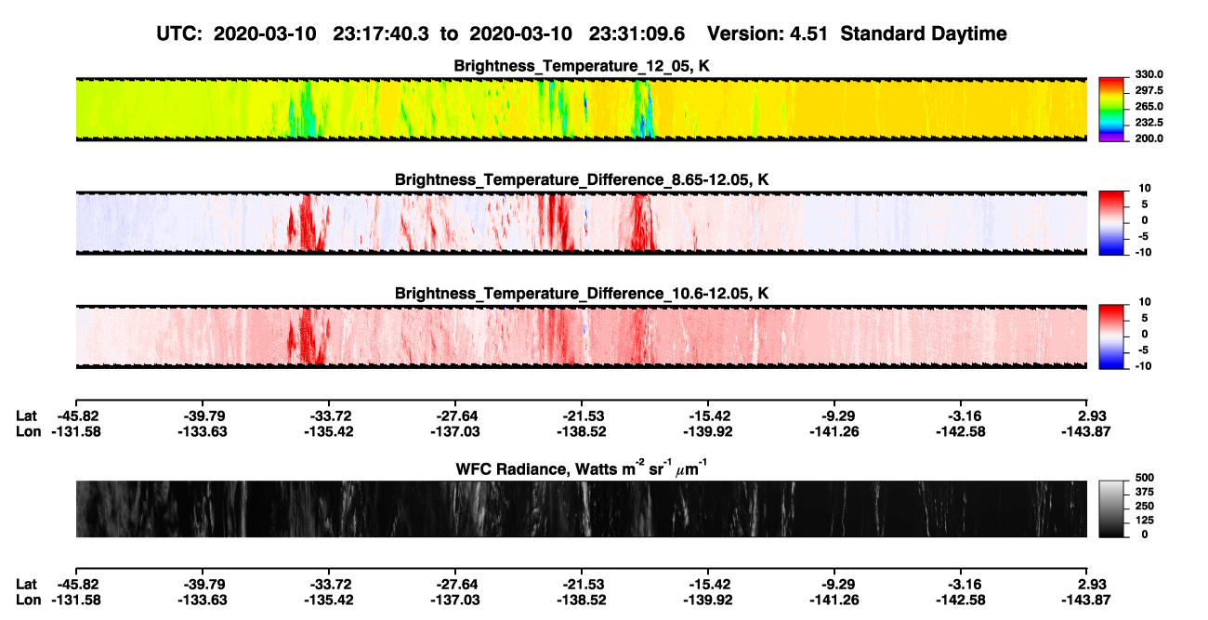The width and height of the screenshot is (1208, 620).
Task: Click longitude '-142.58' on the upper axis
Action: [x=961, y=431]
